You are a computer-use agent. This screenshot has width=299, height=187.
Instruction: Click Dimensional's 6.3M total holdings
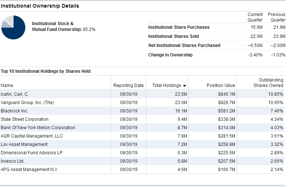(182, 153)
